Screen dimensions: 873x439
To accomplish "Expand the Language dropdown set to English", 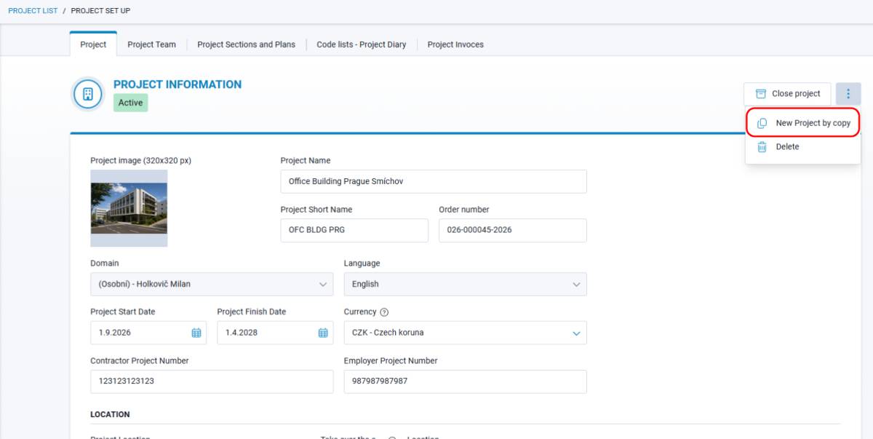I will [465, 284].
